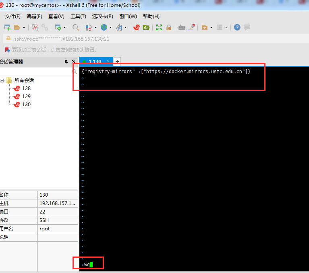309x273 pixels.
Task: Click the Font toolbar icon
Action: pyautogui.click(x=119, y=27)
